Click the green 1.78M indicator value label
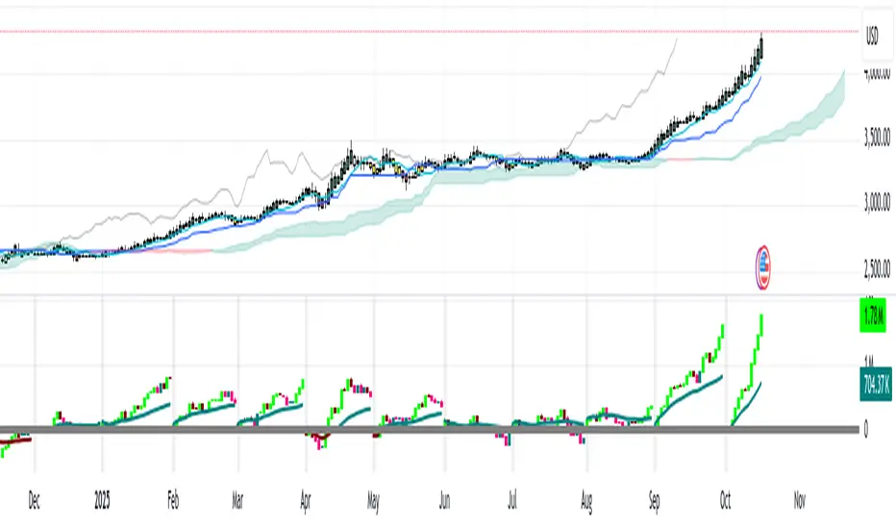 [872, 316]
